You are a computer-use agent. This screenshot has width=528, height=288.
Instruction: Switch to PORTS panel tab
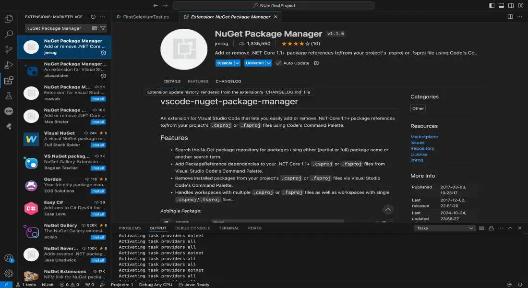click(x=254, y=228)
